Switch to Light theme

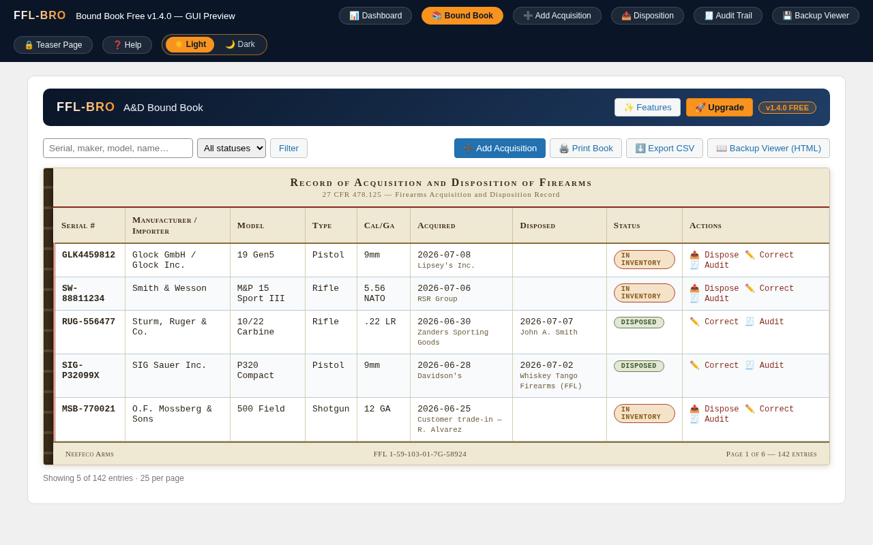click(x=190, y=44)
